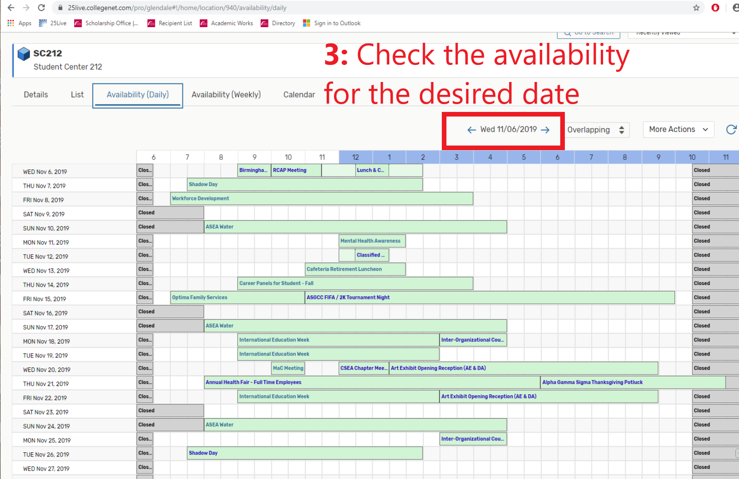The height and width of the screenshot is (479, 739).
Task: Click the browser forward arrow
Action: pos(26,8)
